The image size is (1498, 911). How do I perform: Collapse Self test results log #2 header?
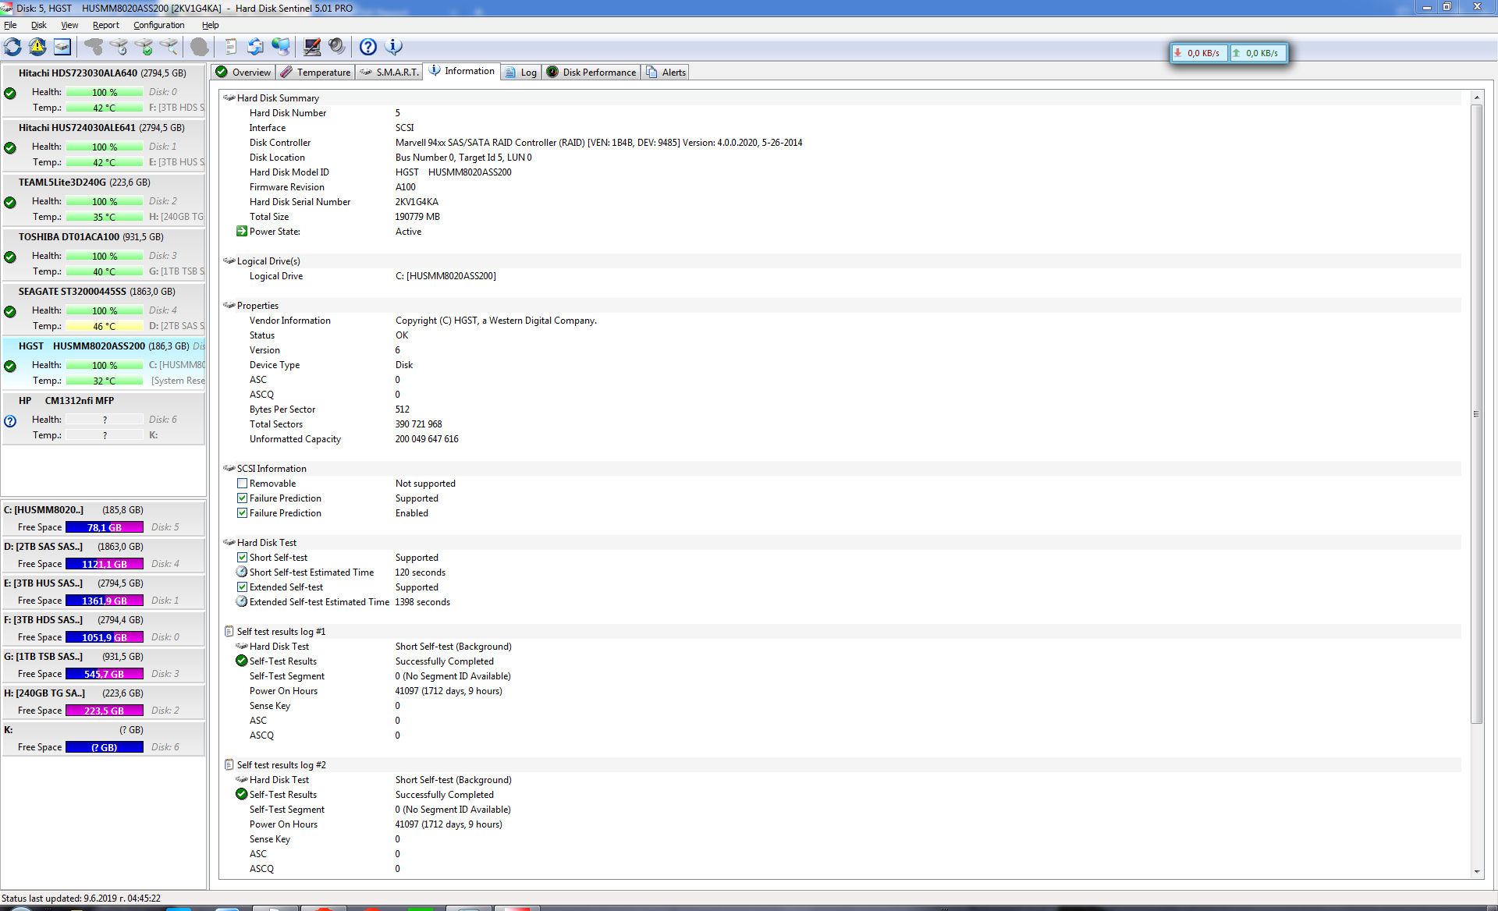(x=841, y=764)
